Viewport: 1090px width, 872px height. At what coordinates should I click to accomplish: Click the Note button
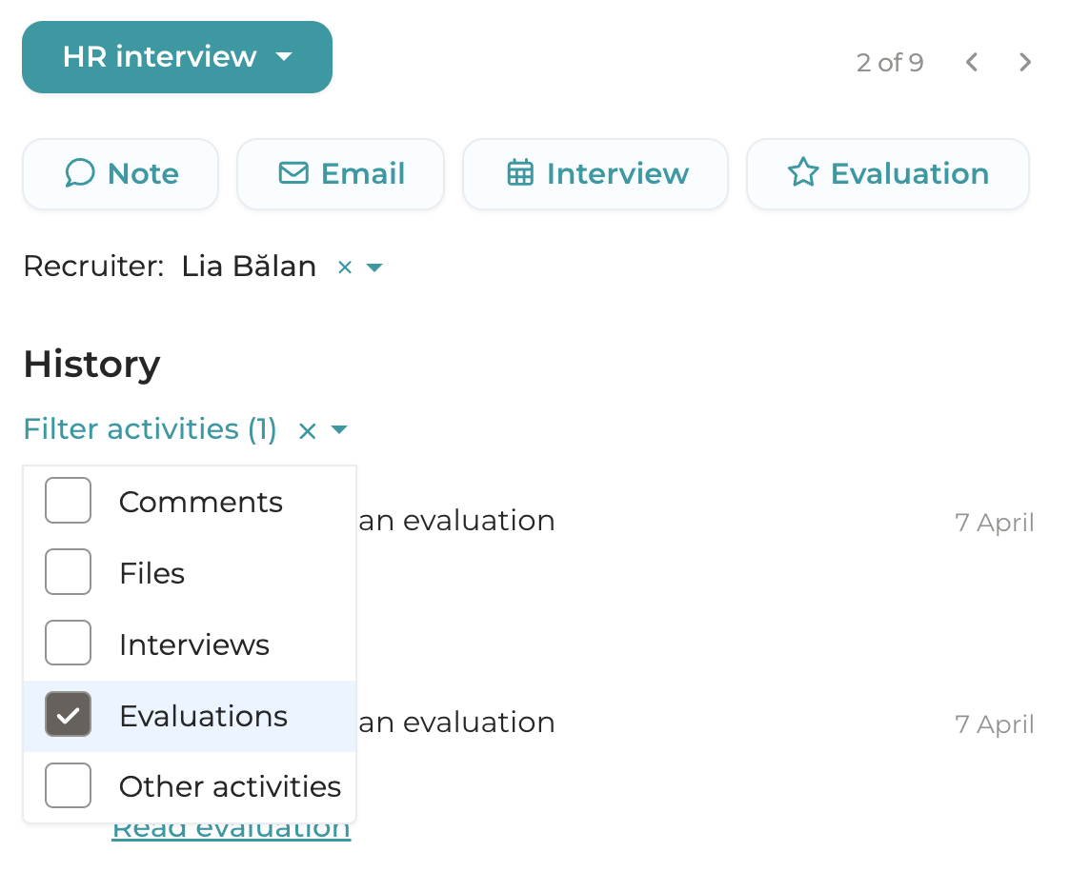120,173
